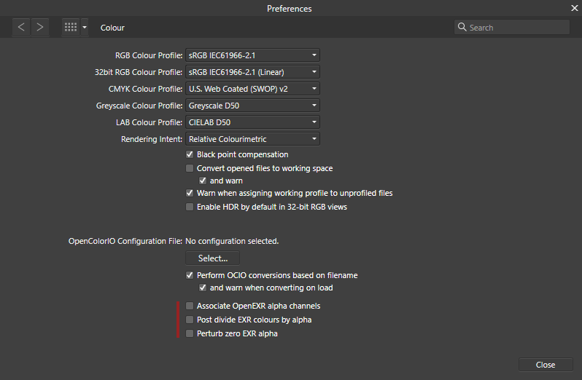Open the preferences grid overview icon
The image size is (582, 380).
click(x=71, y=28)
